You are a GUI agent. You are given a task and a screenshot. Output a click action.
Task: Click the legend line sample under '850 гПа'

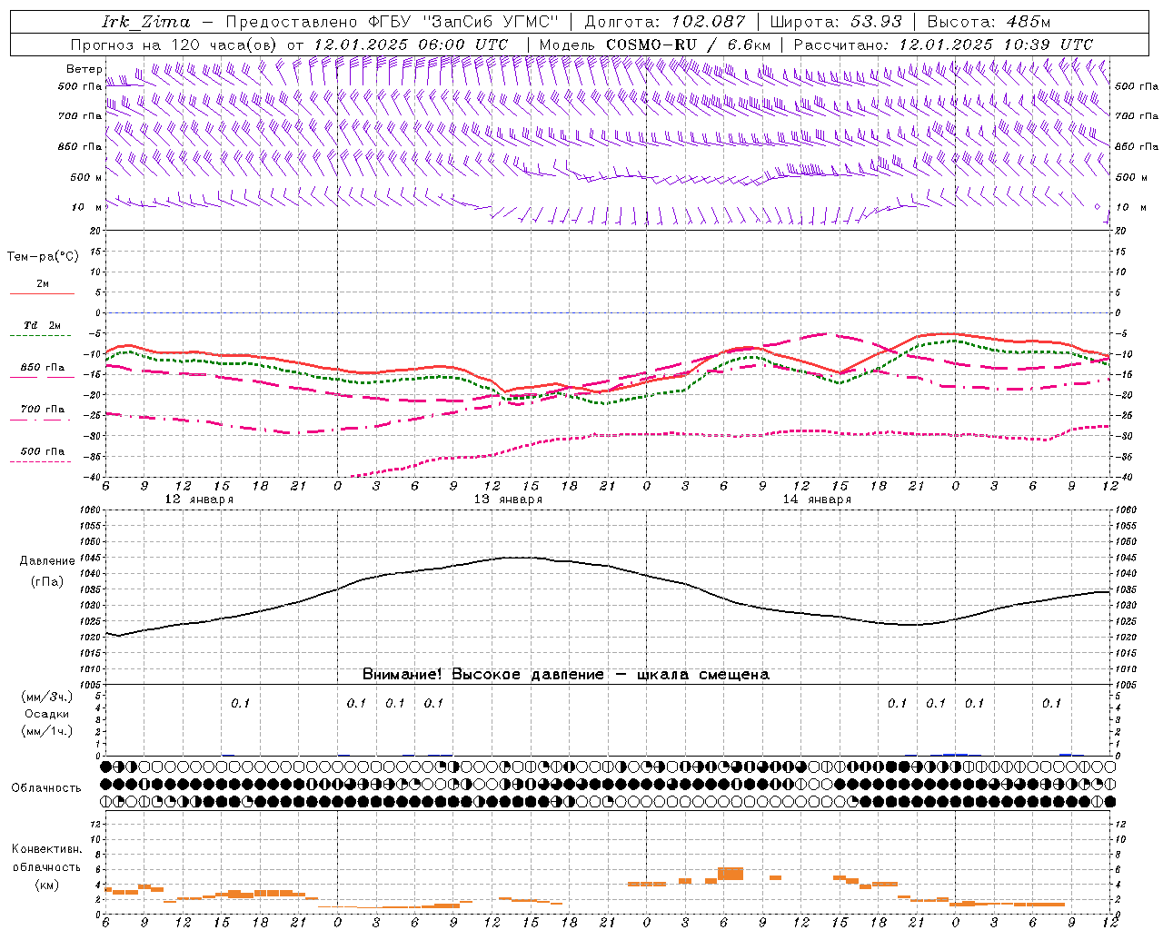click(42, 377)
